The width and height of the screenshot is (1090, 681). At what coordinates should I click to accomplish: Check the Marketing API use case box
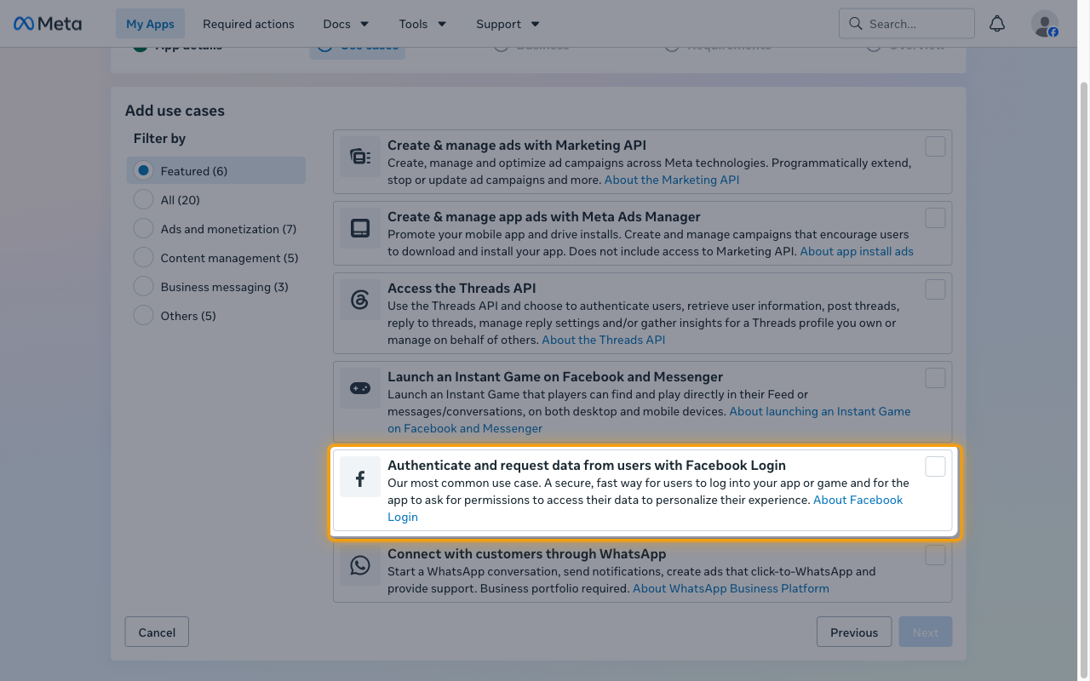tap(935, 146)
